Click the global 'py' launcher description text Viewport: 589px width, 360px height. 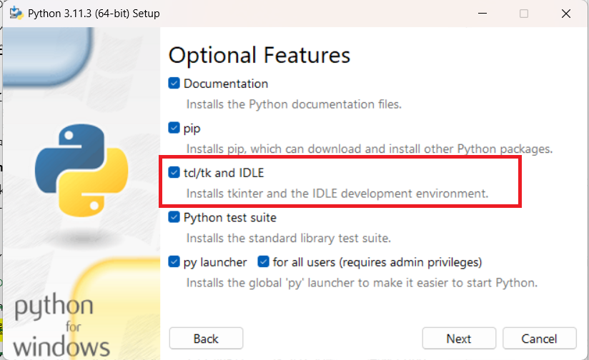(362, 283)
